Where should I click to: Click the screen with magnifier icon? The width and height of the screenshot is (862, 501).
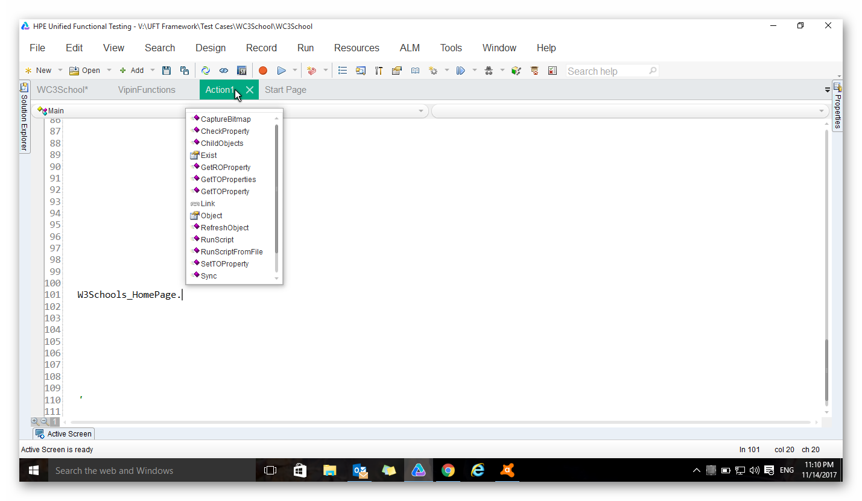pos(361,71)
